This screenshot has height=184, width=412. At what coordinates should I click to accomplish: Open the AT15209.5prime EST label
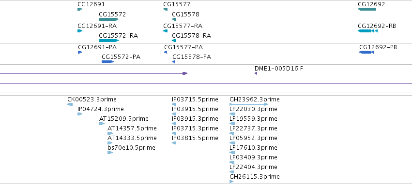[x=124, y=119]
